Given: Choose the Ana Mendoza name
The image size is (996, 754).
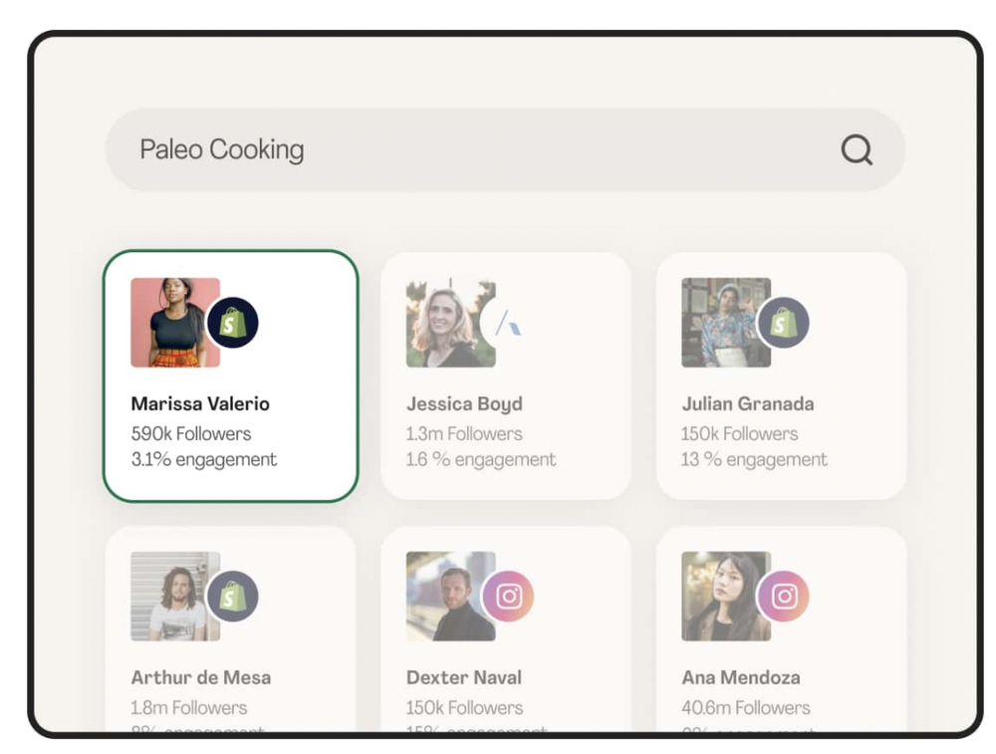Looking at the screenshot, I should (740, 678).
